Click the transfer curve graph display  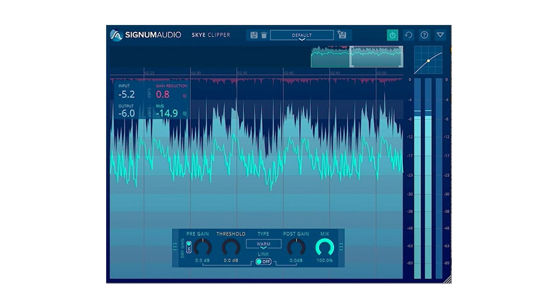click(428, 60)
